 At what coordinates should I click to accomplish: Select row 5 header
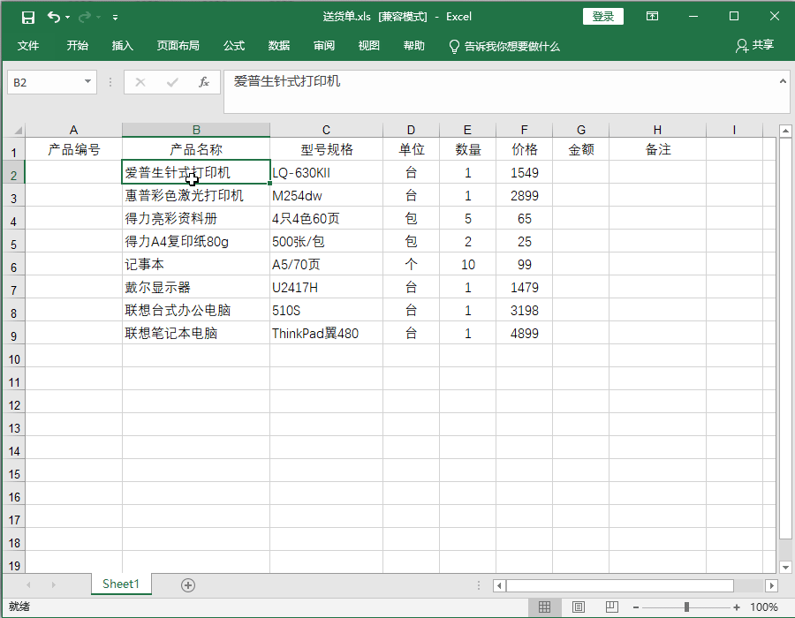[x=13, y=242]
